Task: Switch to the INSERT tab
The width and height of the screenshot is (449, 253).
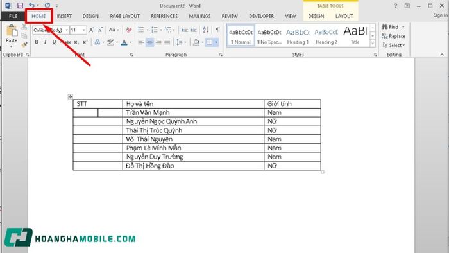Action: click(64, 16)
